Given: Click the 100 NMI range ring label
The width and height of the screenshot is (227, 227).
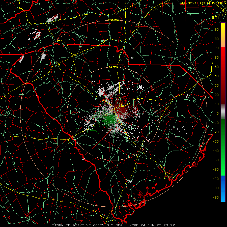Looking at the screenshot, I should (x=113, y=20).
